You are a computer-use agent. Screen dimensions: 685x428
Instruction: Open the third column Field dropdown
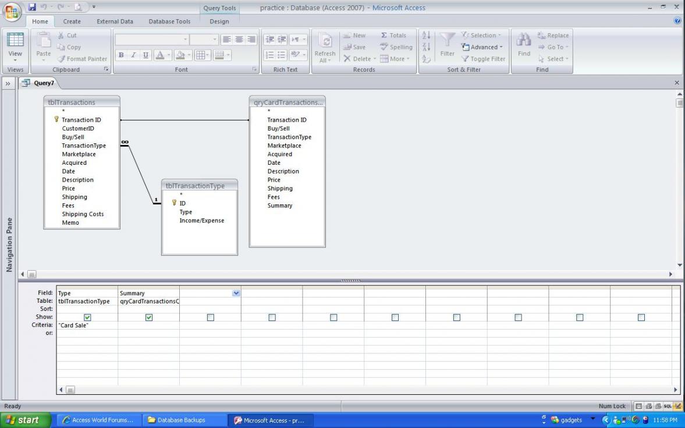coord(236,293)
